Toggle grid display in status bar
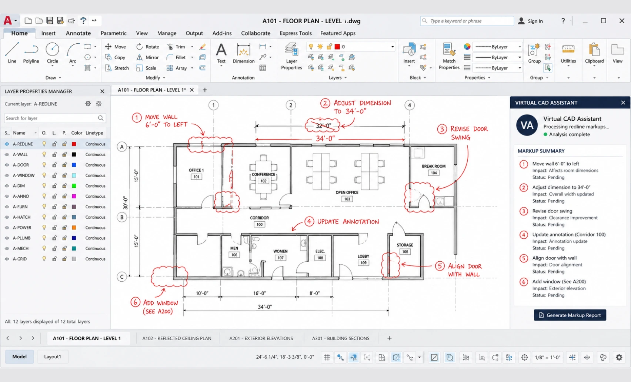The height and width of the screenshot is (382, 631). 327,357
